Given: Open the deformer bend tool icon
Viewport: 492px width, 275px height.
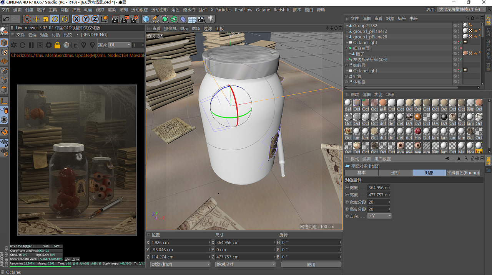Looking at the screenshot, I should 183,19.
